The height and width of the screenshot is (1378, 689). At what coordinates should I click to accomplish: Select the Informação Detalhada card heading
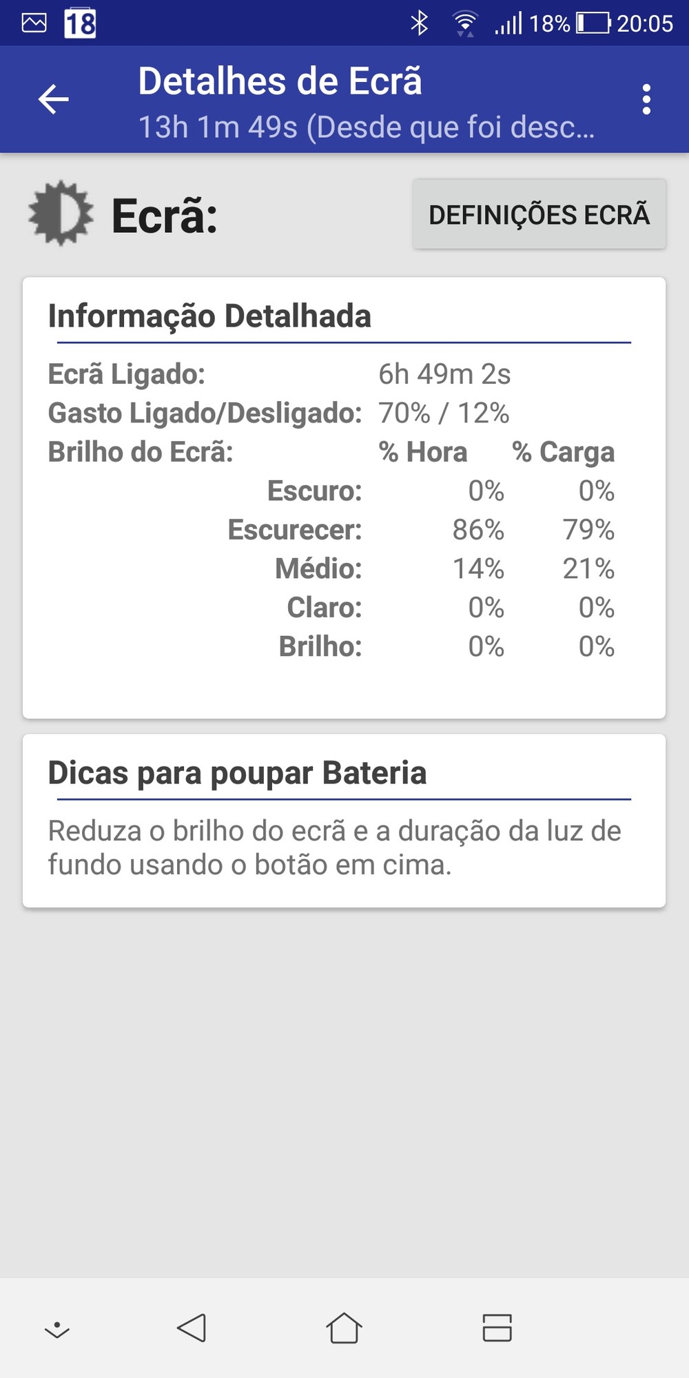[x=209, y=316]
